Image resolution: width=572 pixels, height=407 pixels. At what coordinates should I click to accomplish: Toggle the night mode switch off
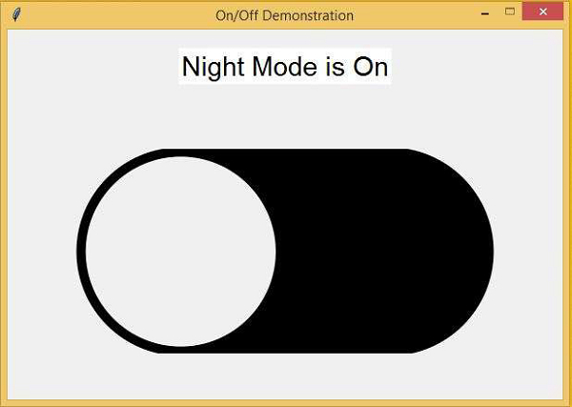coord(285,251)
